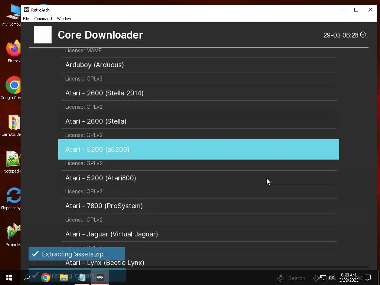Click the volume speaker tray icon

coord(331,278)
